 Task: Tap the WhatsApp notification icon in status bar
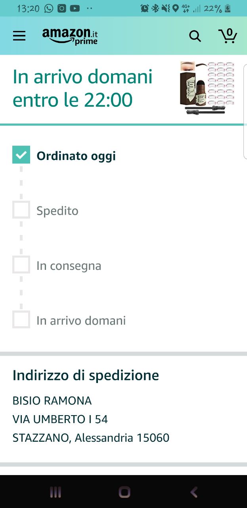49,8
